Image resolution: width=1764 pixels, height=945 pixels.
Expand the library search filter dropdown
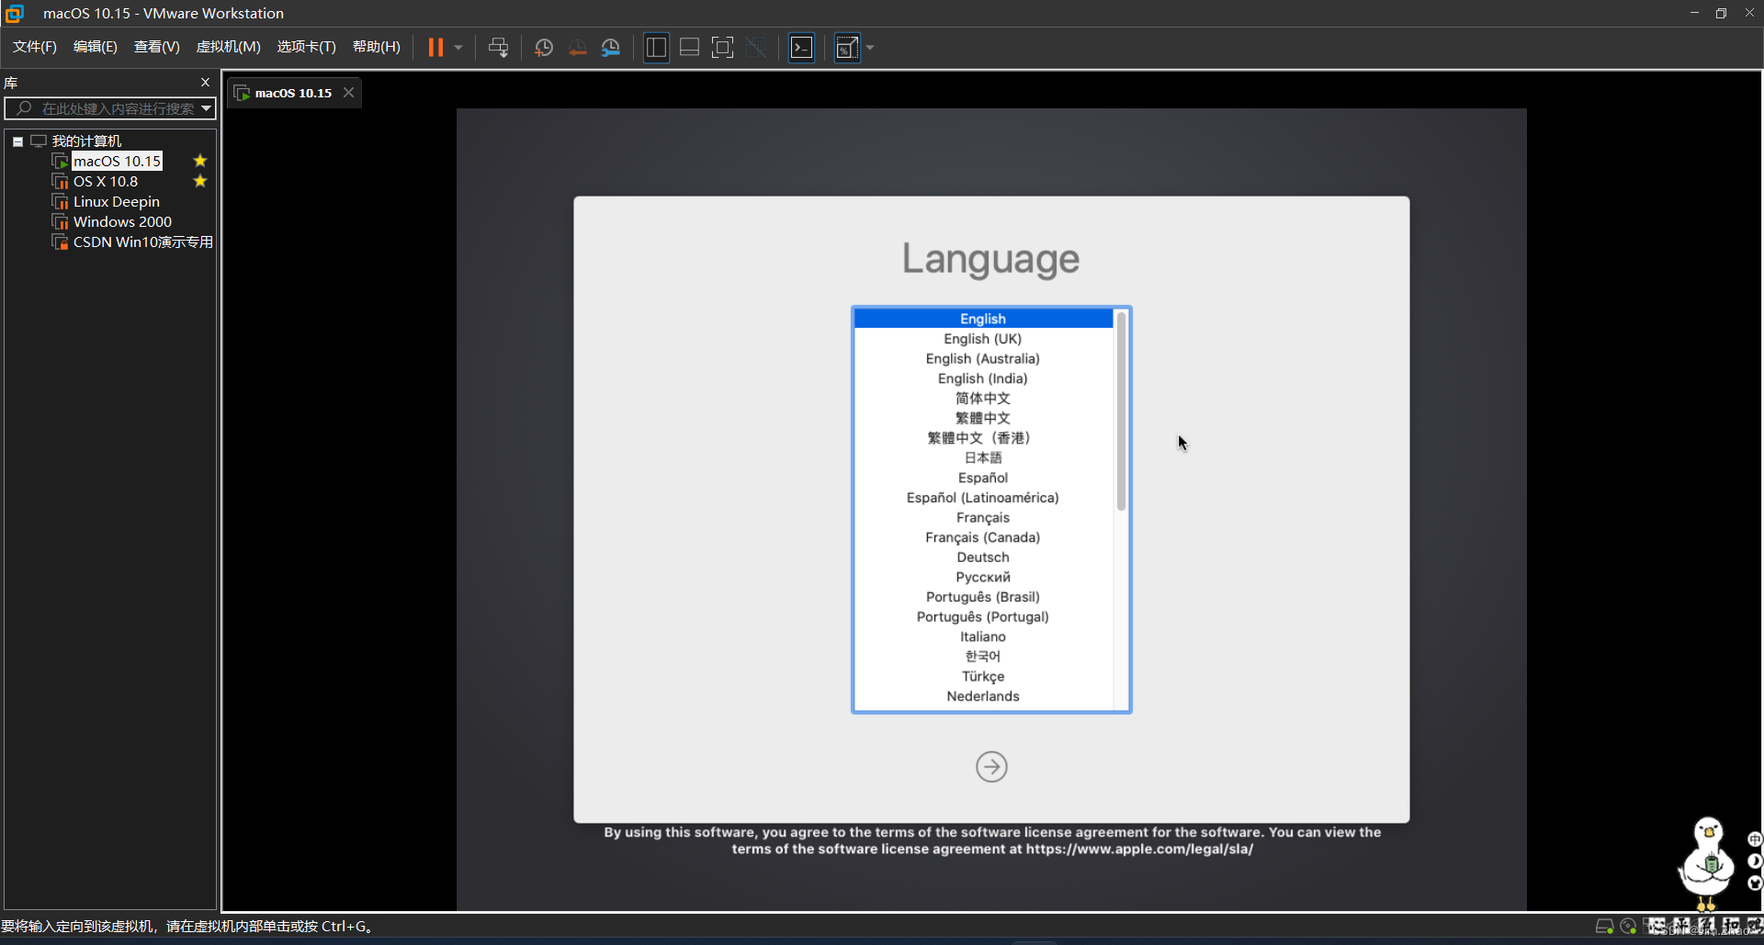click(207, 108)
